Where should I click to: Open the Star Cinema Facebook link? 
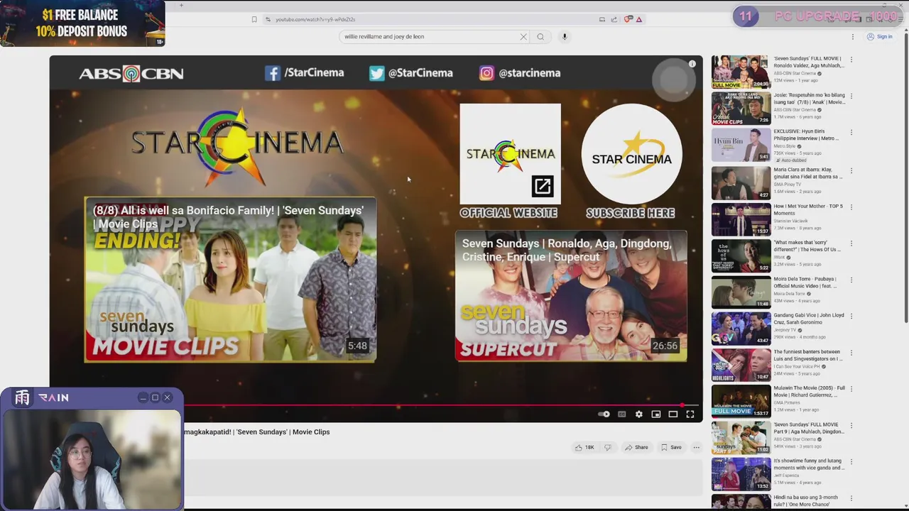click(304, 73)
